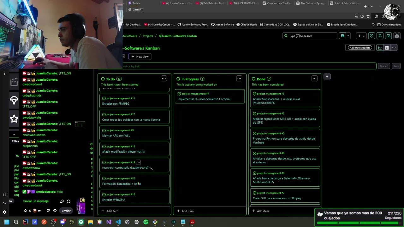This screenshot has width=404, height=227.
Task: Open the Projects breadcrumb link
Action: [148, 36]
